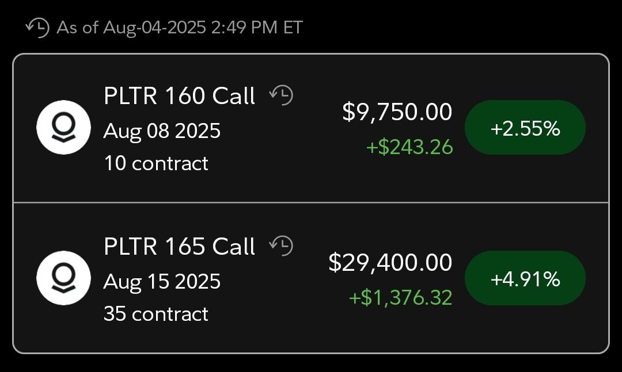Click the +$1,376.32 gain amount
The image size is (622, 372).
(x=401, y=297)
